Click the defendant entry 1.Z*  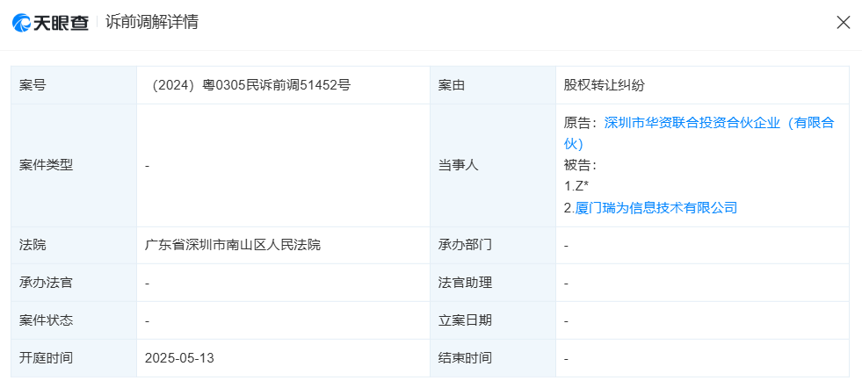coord(576,186)
